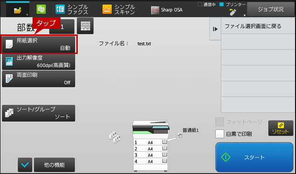Tap the green copy mode icon
Screen dimensions: 296x174
click(x=41, y=9)
